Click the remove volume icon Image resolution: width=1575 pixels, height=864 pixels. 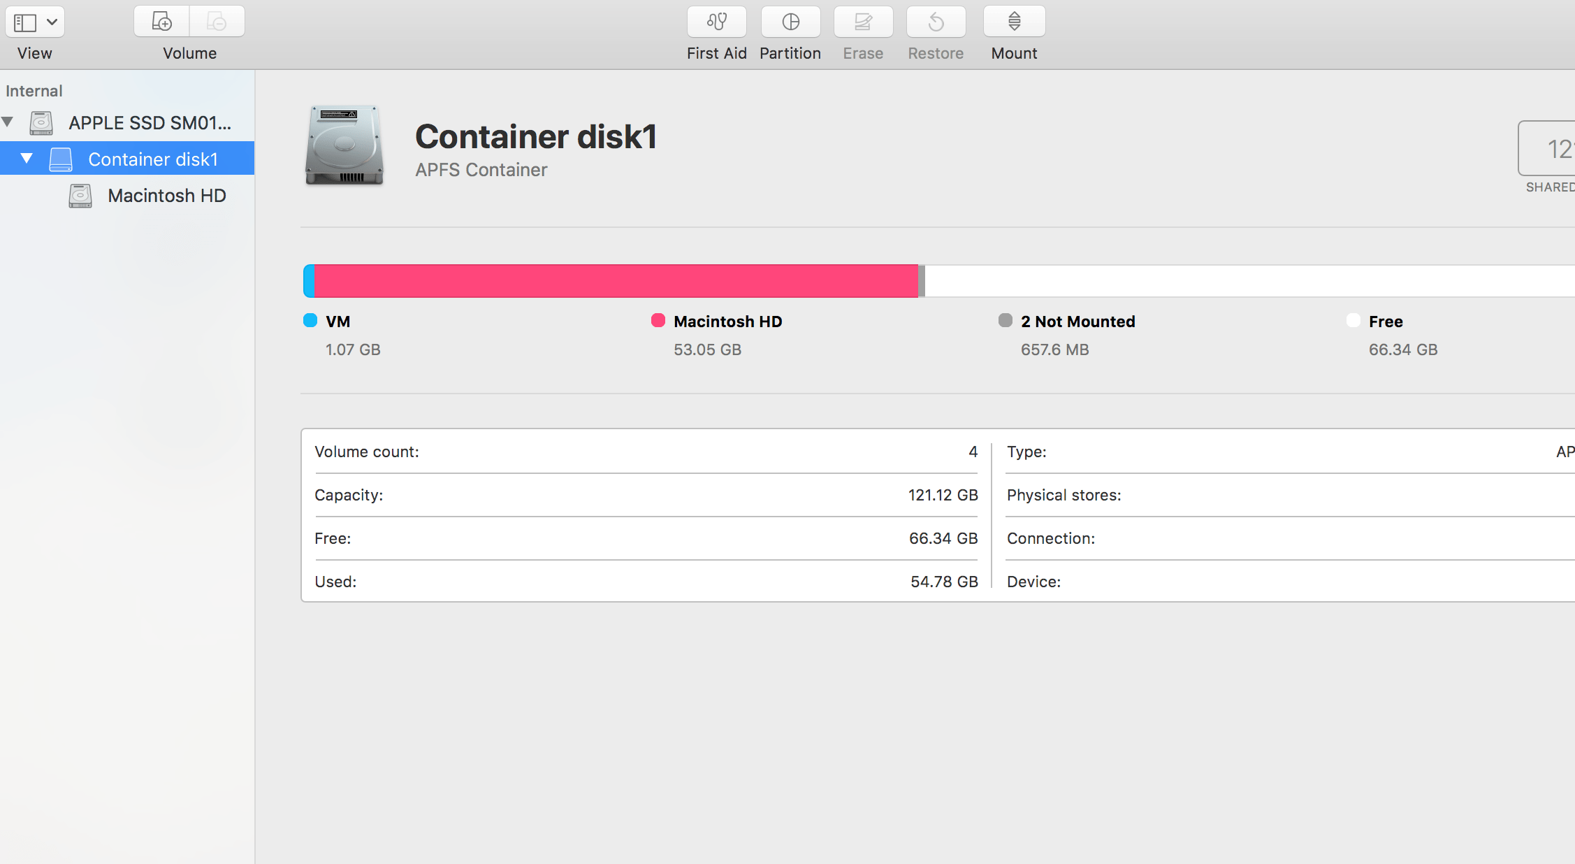pos(217,21)
